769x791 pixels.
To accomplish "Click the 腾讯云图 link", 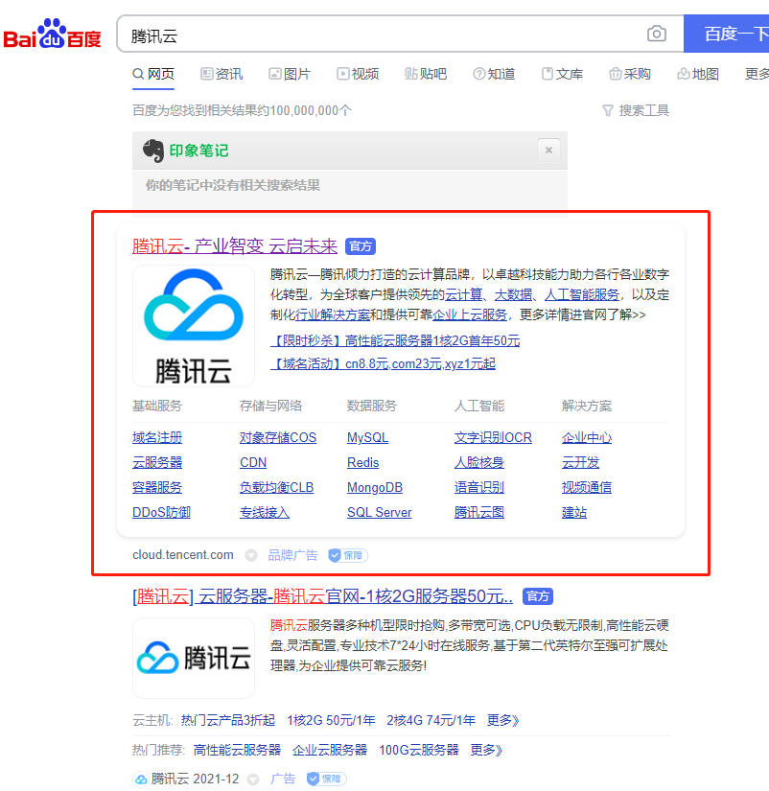I will tap(479, 513).
